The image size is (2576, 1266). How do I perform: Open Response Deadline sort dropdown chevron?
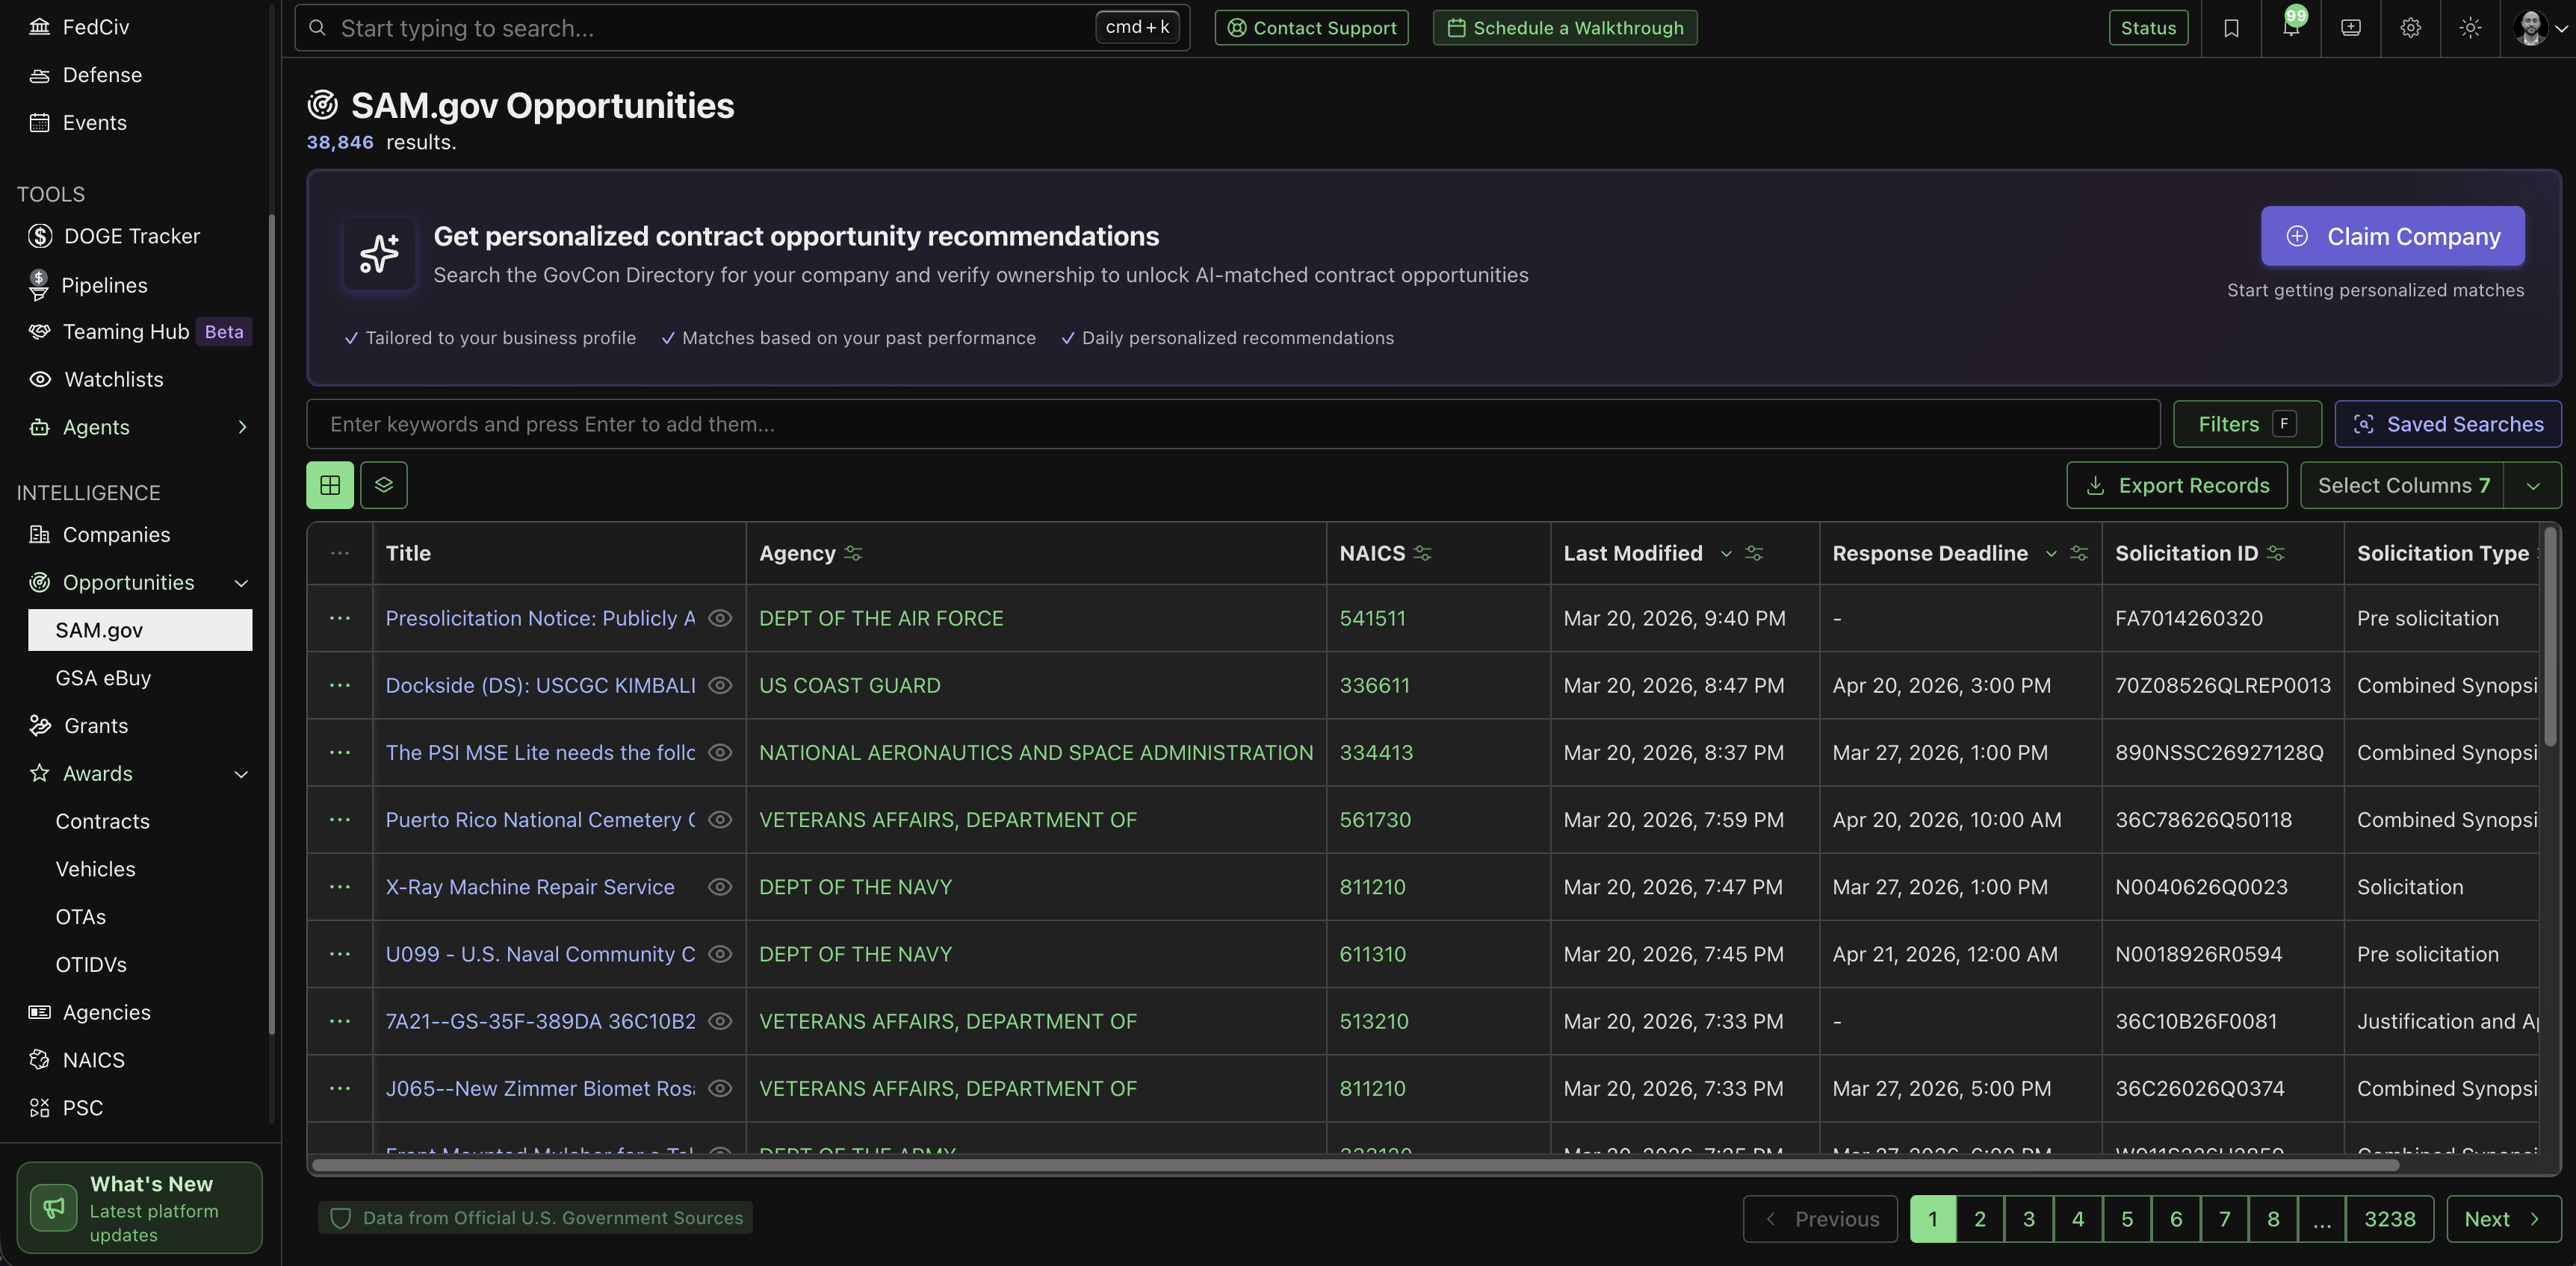point(2051,554)
